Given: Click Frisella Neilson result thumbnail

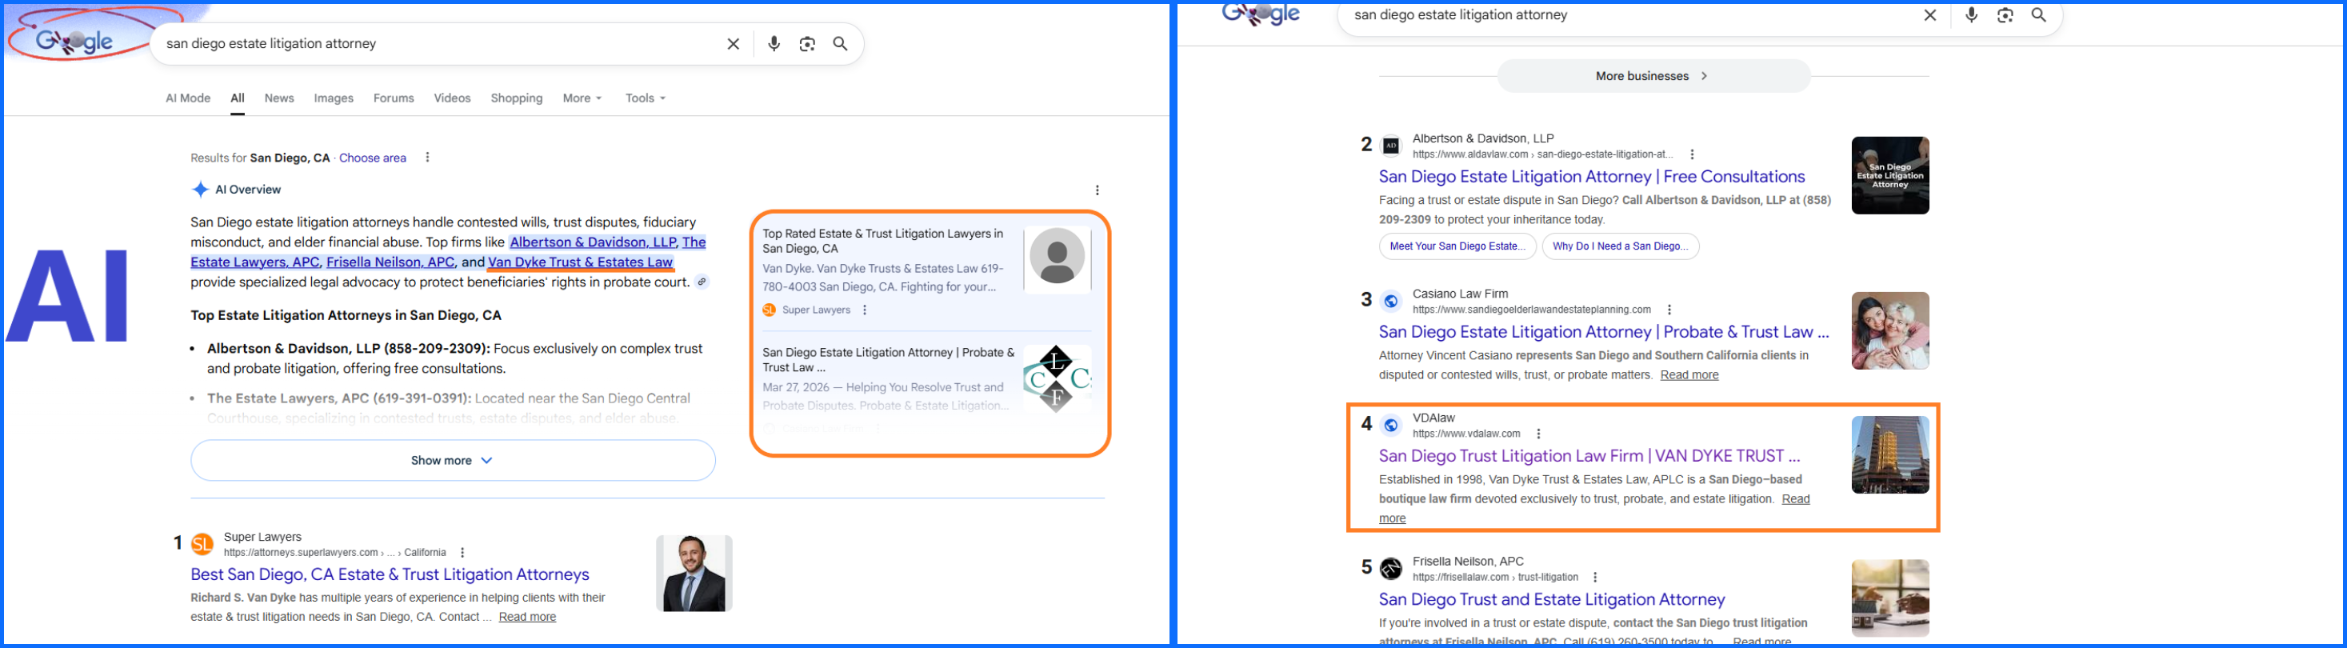Looking at the screenshot, I should point(1889,598).
